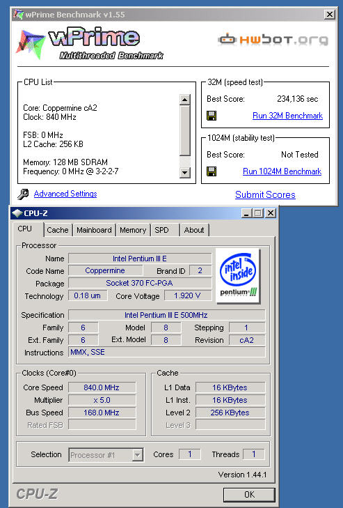This screenshot has width=343, height=508.
Task: Switch to the Cache tab
Action: pos(58,230)
